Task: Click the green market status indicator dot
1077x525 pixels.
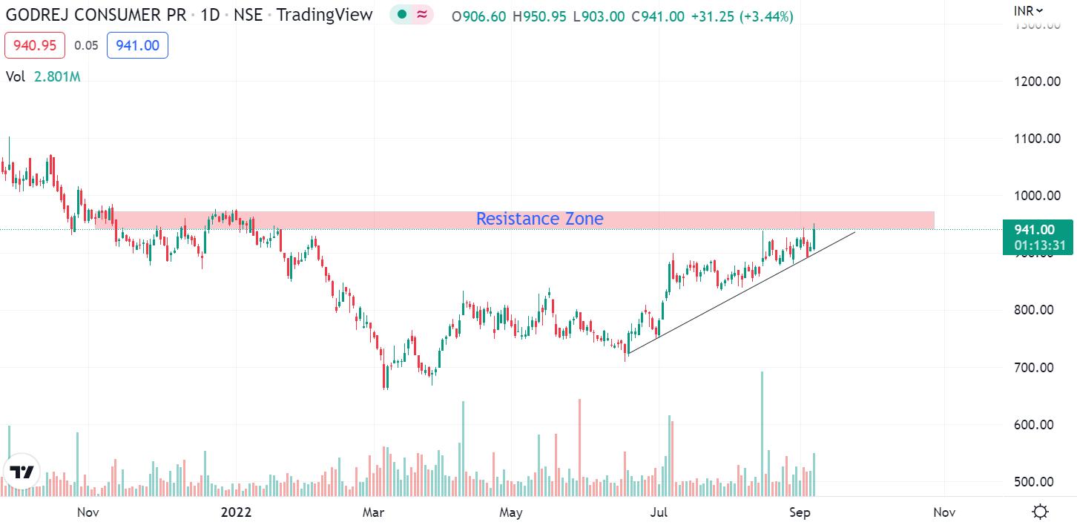Action: pos(401,14)
